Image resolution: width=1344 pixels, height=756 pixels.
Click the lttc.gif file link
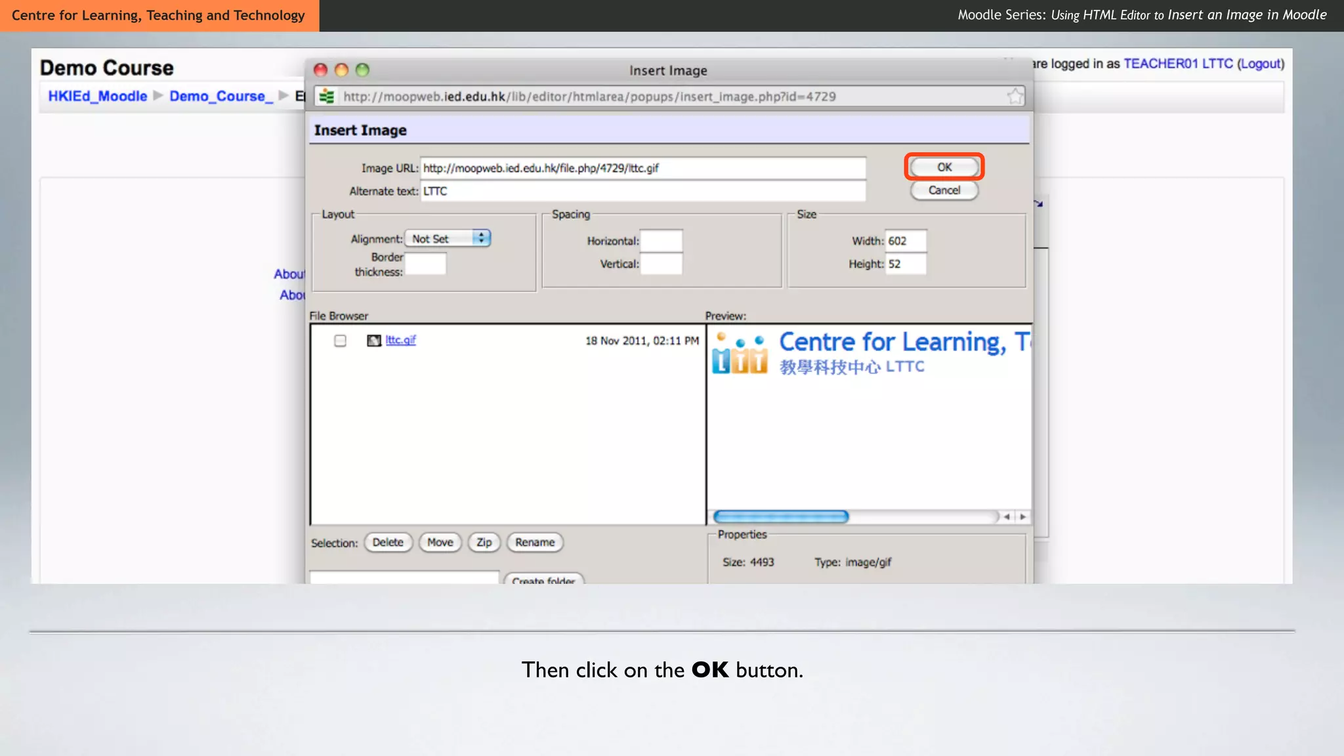(400, 340)
